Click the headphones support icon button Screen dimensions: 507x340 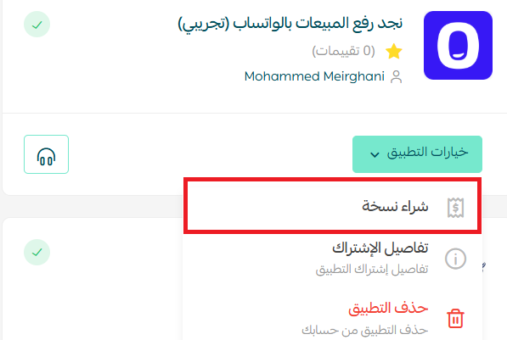click(46, 154)
